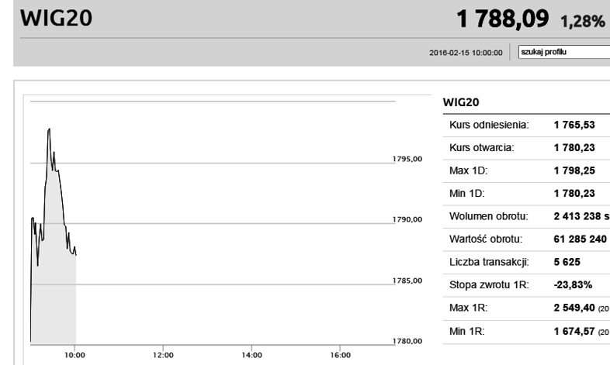The image size is (610, 365).
Task: Click the 1790,00 price gridline label
Action: 407,219
